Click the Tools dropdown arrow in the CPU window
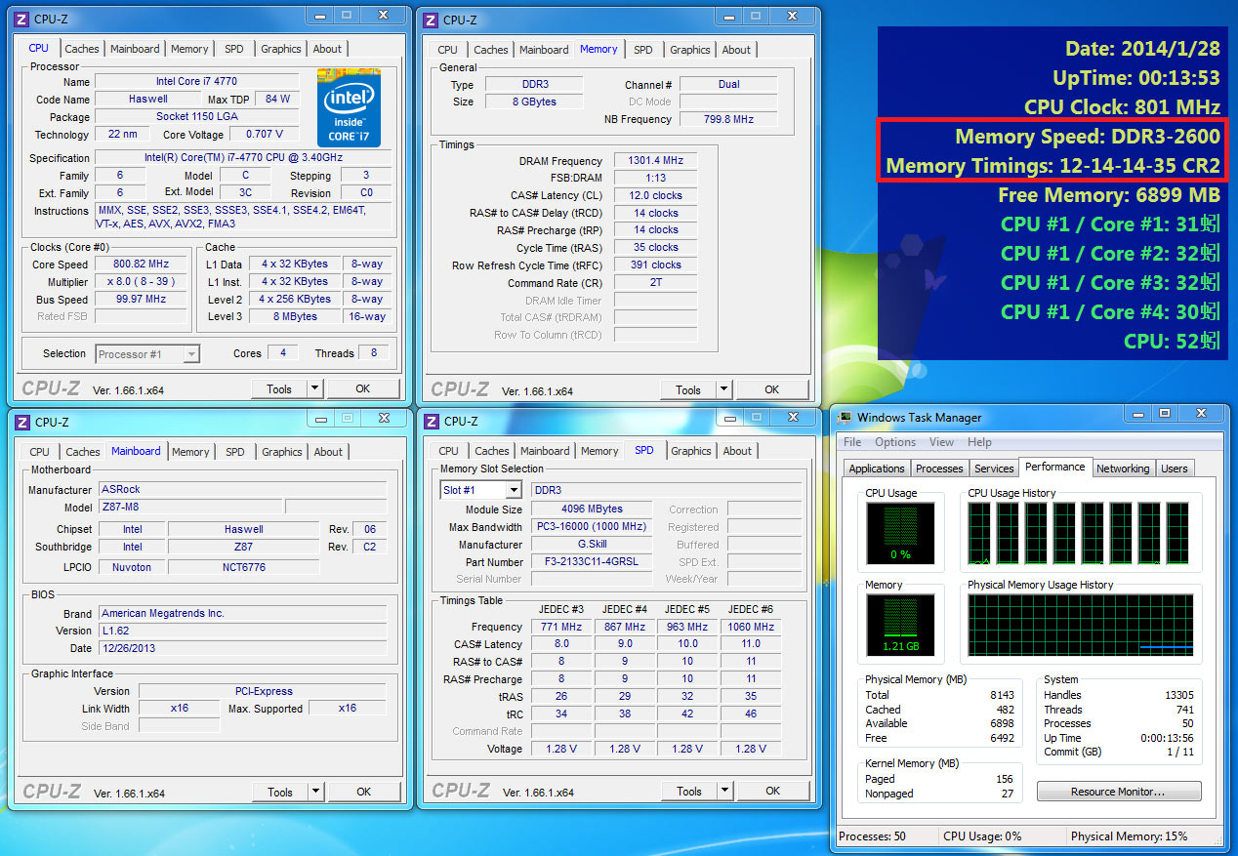 pos(315,387)
